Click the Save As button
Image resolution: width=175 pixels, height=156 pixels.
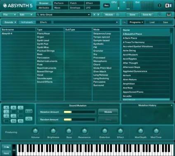point(147,14)
